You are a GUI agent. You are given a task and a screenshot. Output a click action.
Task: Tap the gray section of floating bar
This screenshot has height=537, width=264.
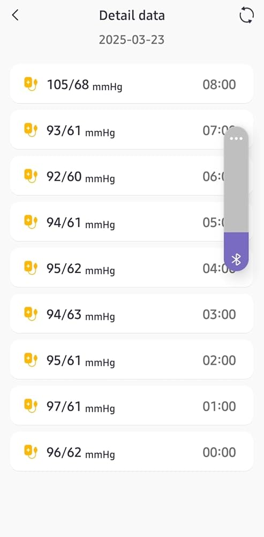tap(236, 188)
